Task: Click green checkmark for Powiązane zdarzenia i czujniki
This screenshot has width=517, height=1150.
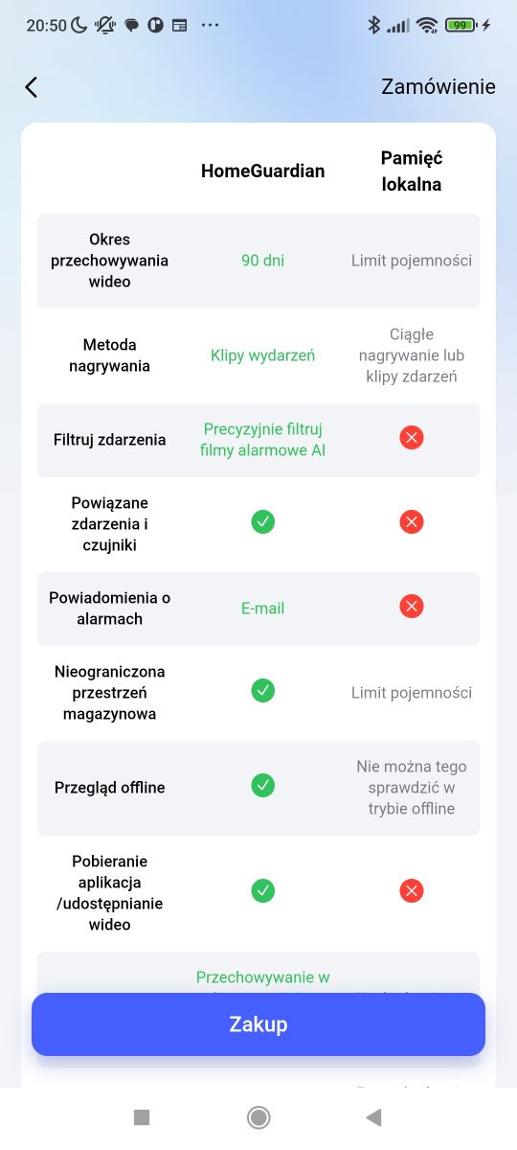Action: tap(262, 522)
